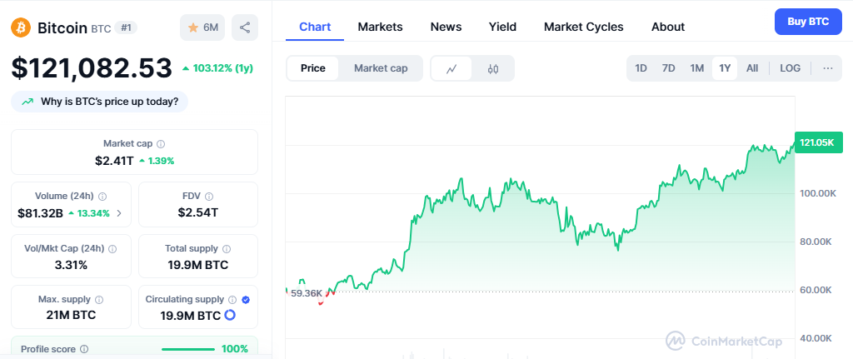The width and height of the screenshot is (853, 359).
Task: Click info icon next to Market cap
Action: tap(161, 144)
